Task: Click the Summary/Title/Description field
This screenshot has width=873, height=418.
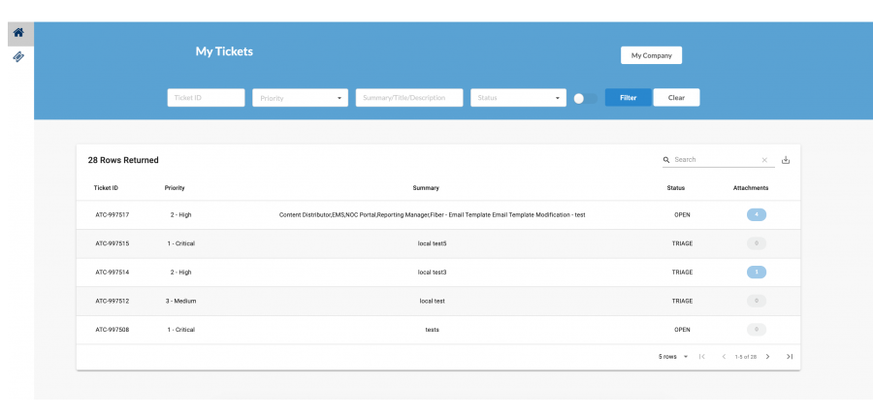Action: 408,98
